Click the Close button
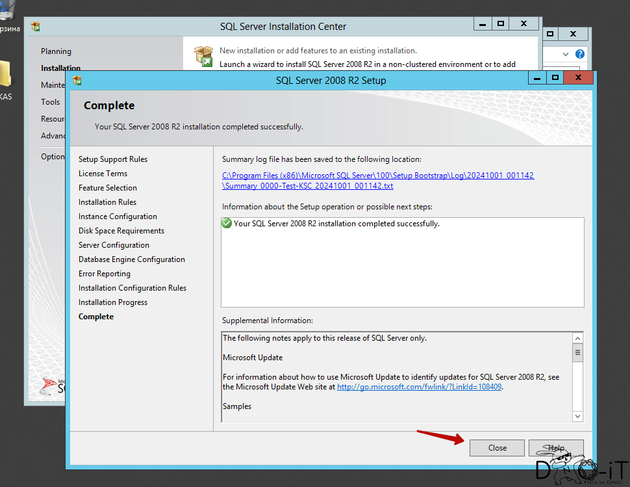Screen dimensions: 630x487 497,447
